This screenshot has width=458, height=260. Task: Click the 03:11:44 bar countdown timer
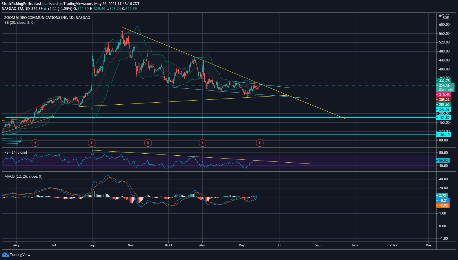coord(445,90)
